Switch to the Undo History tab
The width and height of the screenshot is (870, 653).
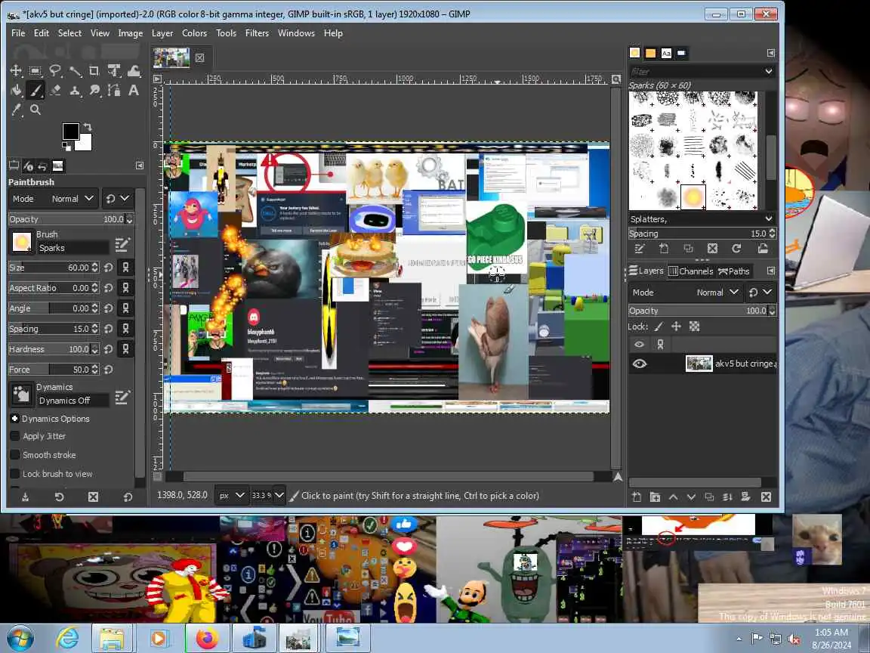point(42,166)
